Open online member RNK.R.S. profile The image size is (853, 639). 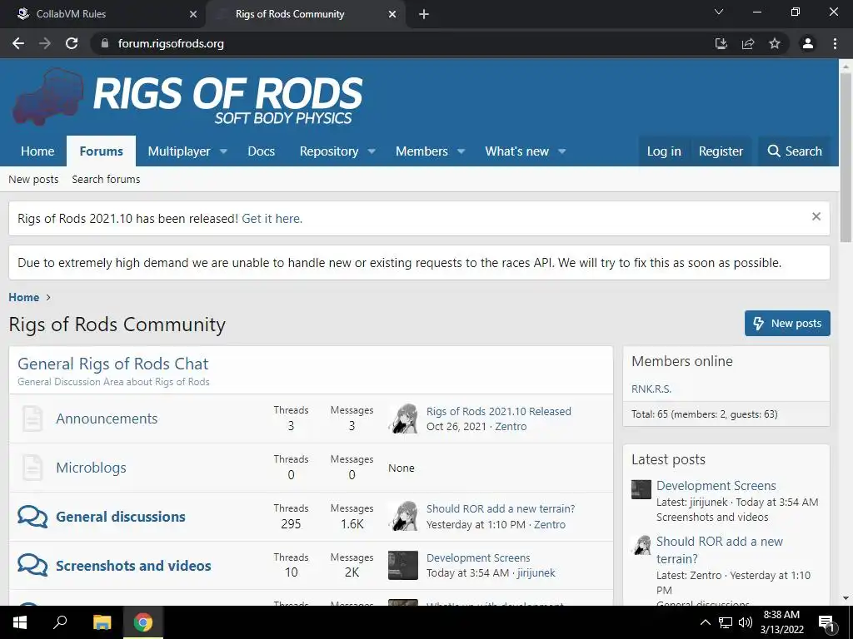(651, 389)
